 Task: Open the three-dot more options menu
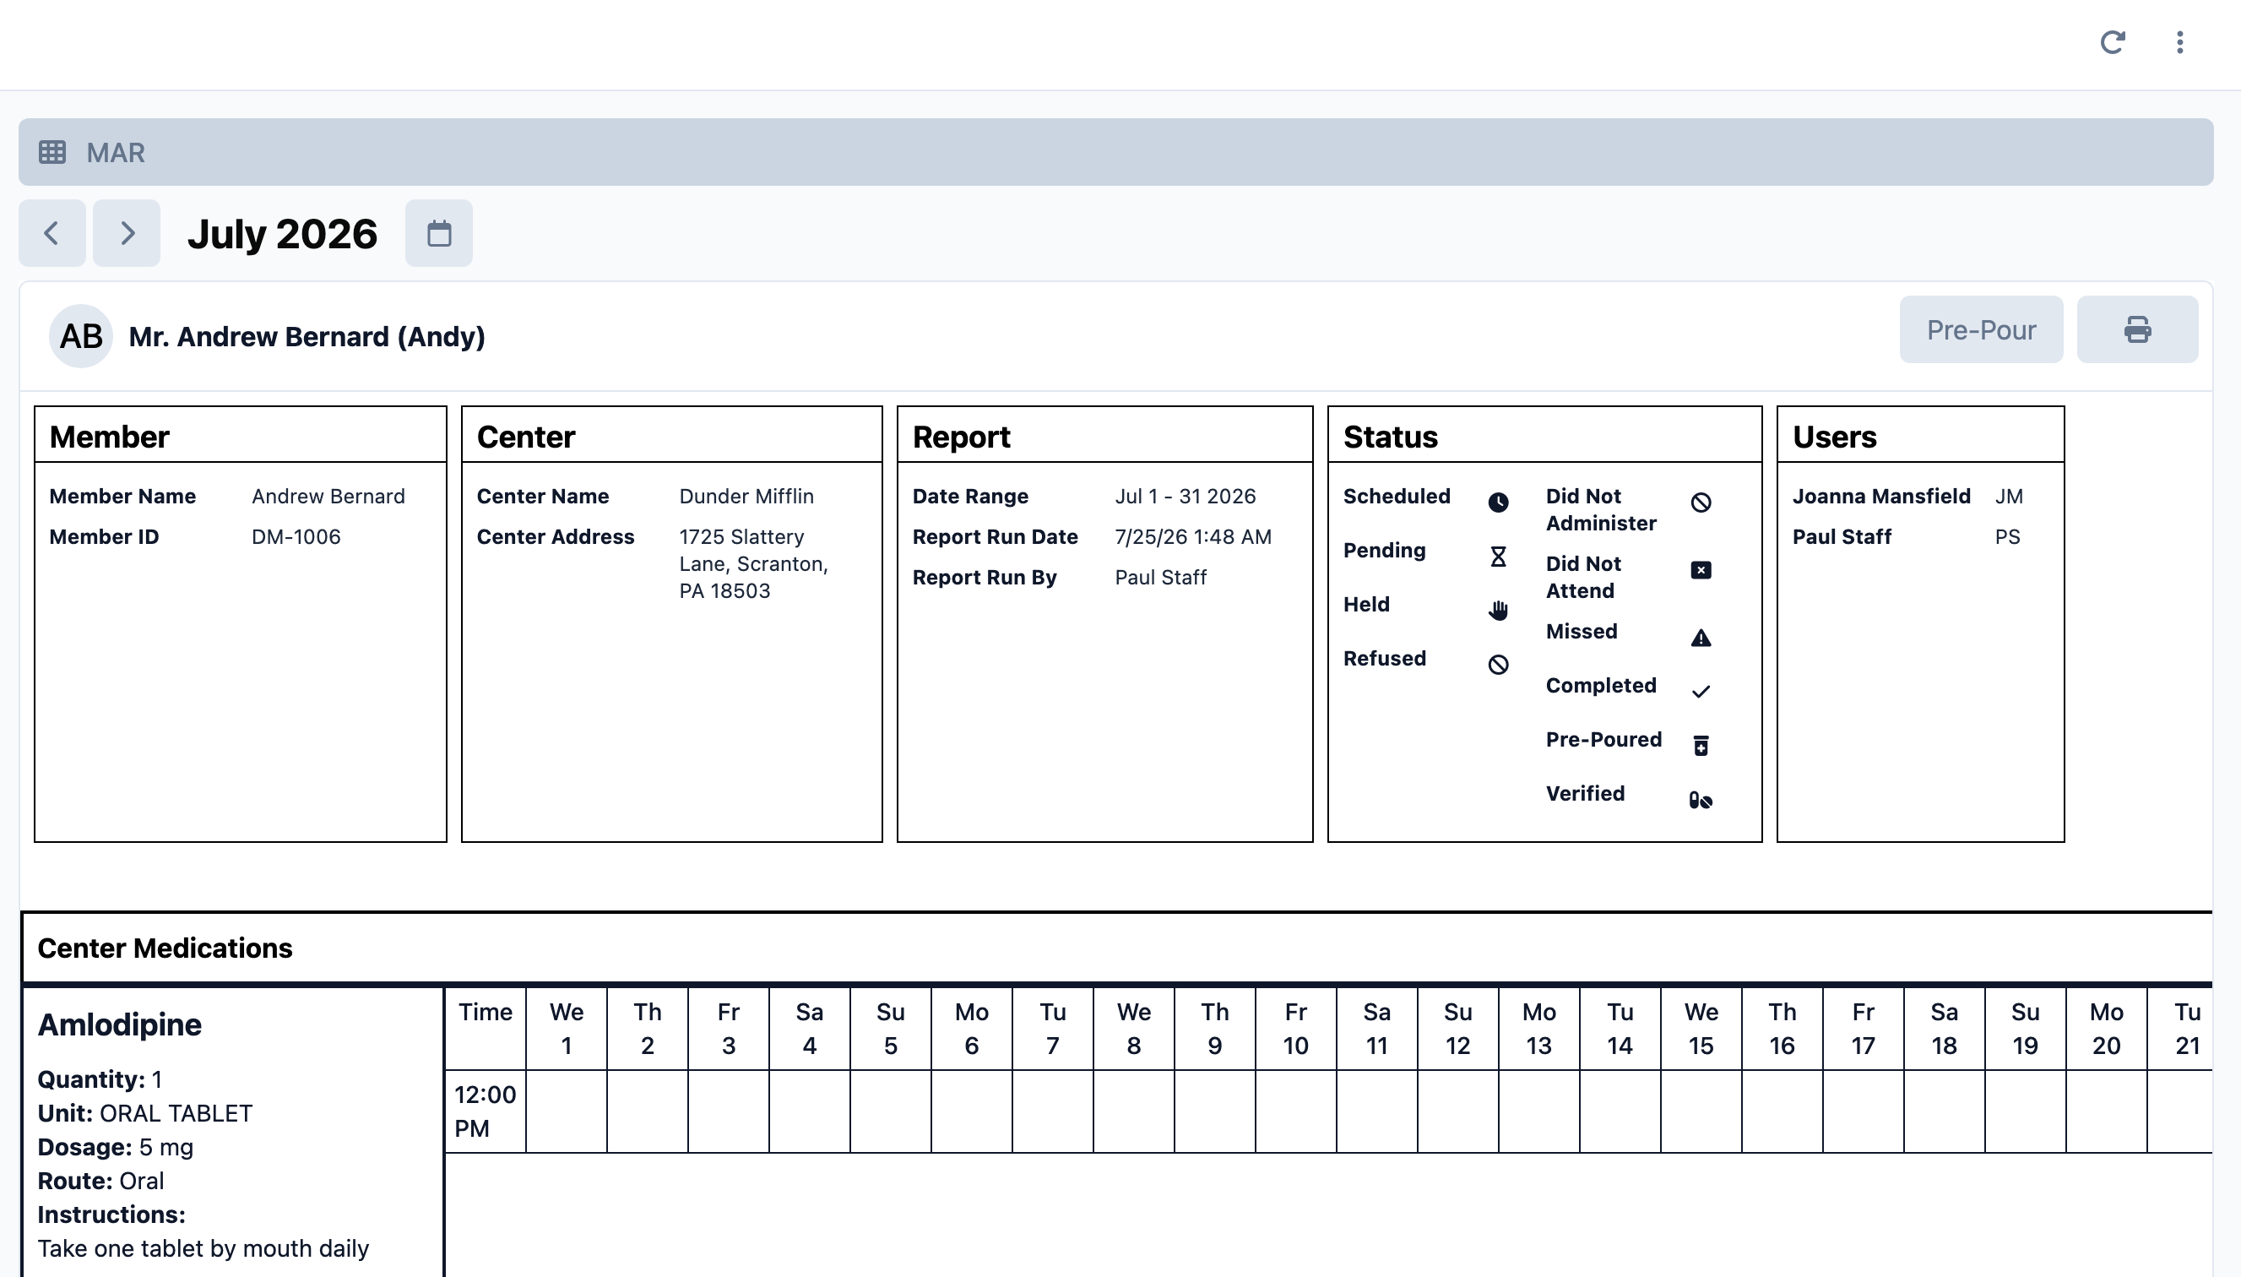2179,42
